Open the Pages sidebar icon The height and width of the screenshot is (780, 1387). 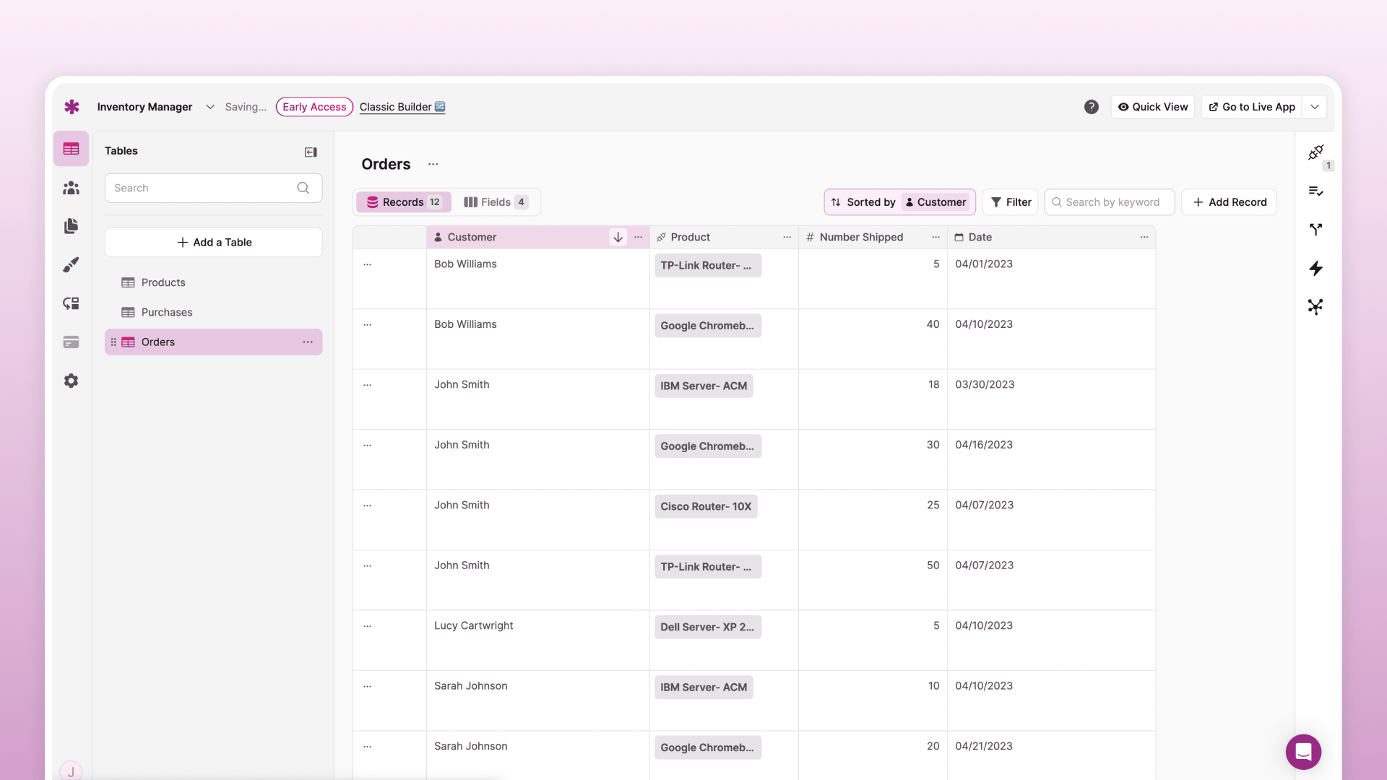(x=71, y=226)
